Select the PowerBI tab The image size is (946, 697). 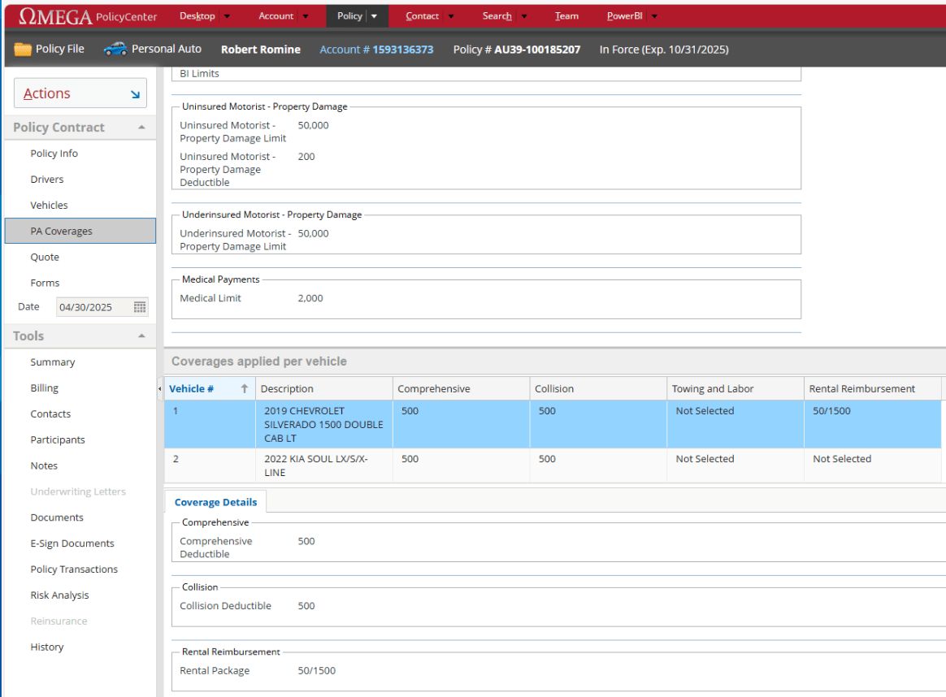pos(624,16)
